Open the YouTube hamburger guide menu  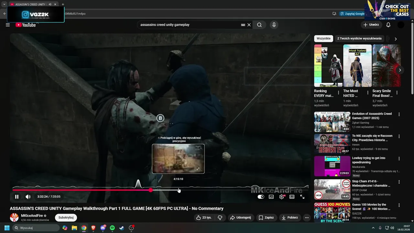coord(8,25)
